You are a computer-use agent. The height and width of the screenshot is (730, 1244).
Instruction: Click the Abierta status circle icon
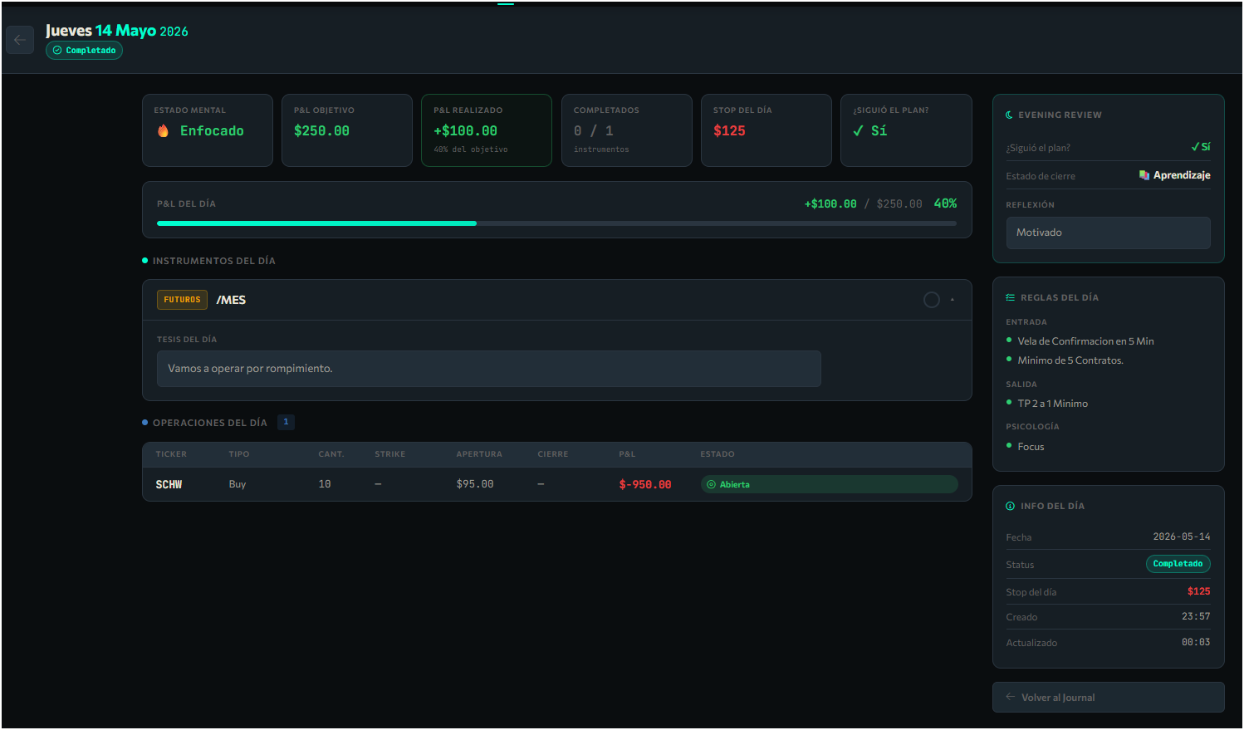(711, 484)
